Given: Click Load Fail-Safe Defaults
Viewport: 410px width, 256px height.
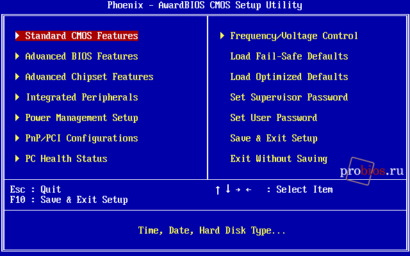Looking at the screenshot, I should pyautogui.click(x=289, y=56).
